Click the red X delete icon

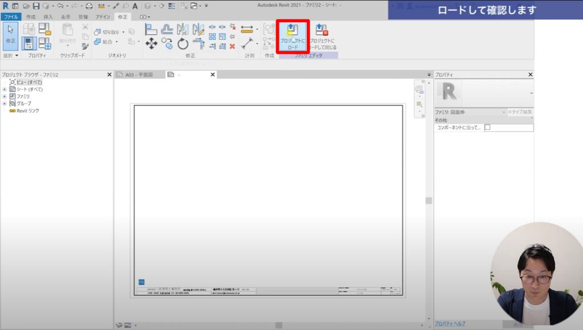point(232,46)
